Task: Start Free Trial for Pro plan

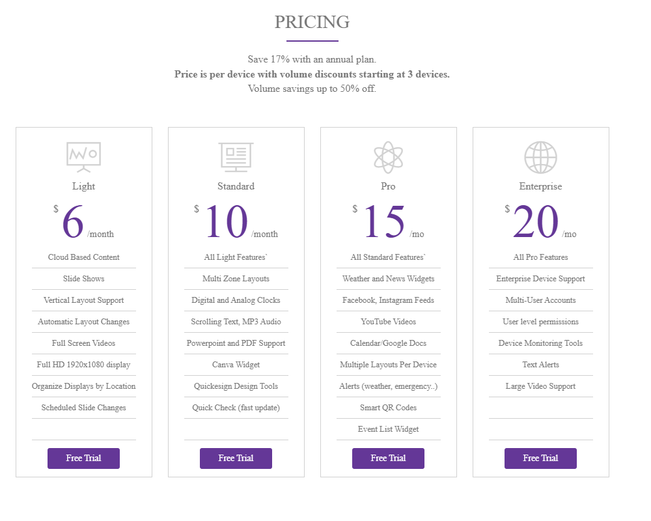Action: click(x=388, y=458)
